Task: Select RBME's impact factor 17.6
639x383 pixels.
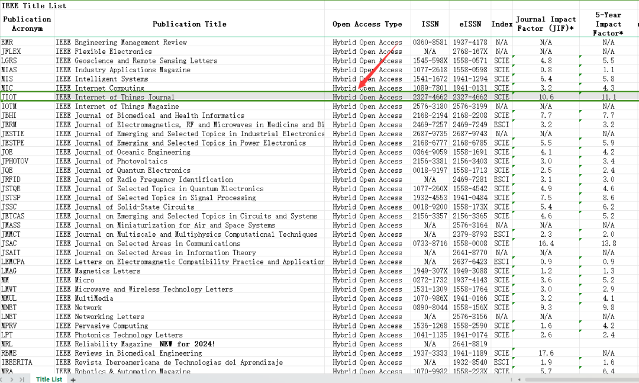Action: click(546, 353)
